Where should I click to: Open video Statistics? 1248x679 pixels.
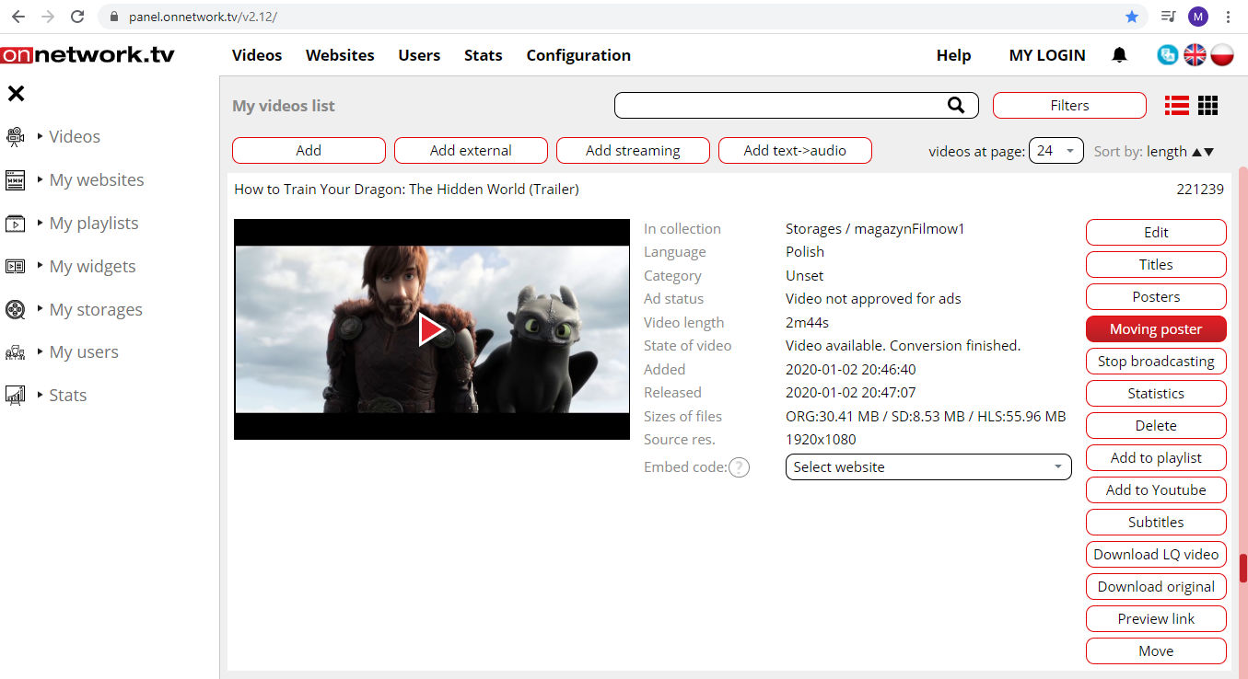coord(1156,394)
